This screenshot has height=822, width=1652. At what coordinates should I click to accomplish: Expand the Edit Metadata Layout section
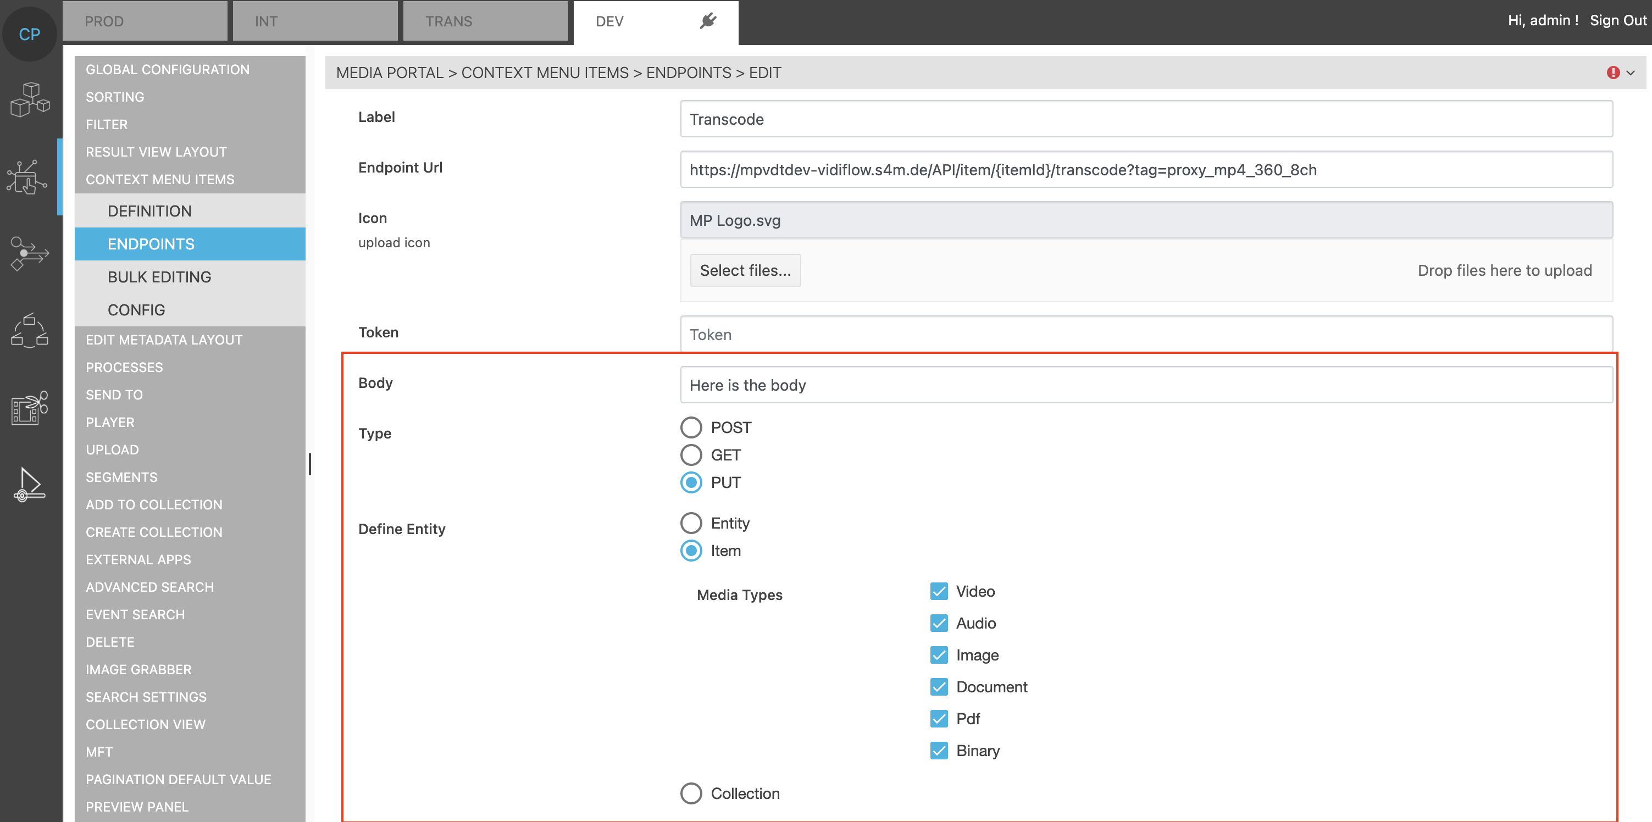164,340
